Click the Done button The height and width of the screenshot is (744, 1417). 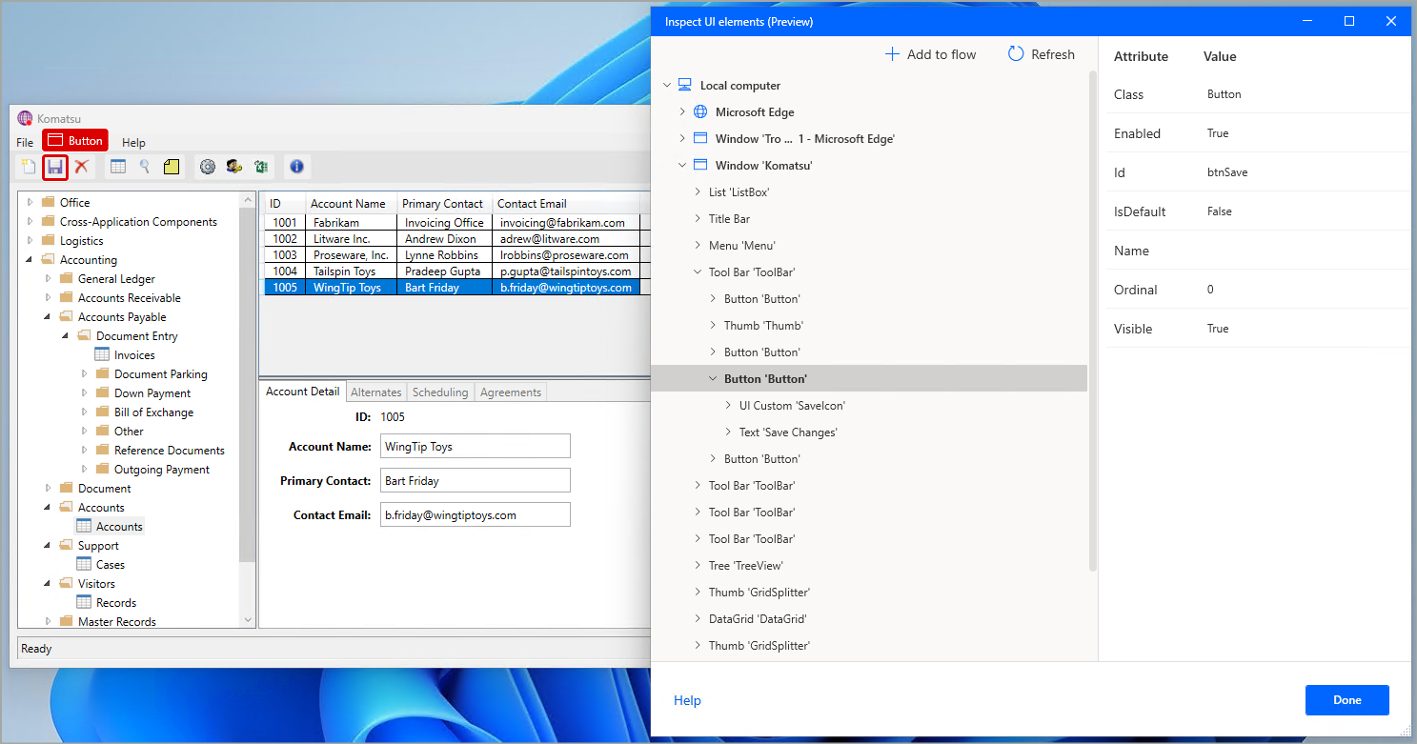point(1346,699)
